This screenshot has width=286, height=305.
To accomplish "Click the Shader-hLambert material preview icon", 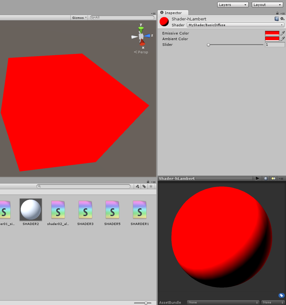I will (x=164, y=22).
